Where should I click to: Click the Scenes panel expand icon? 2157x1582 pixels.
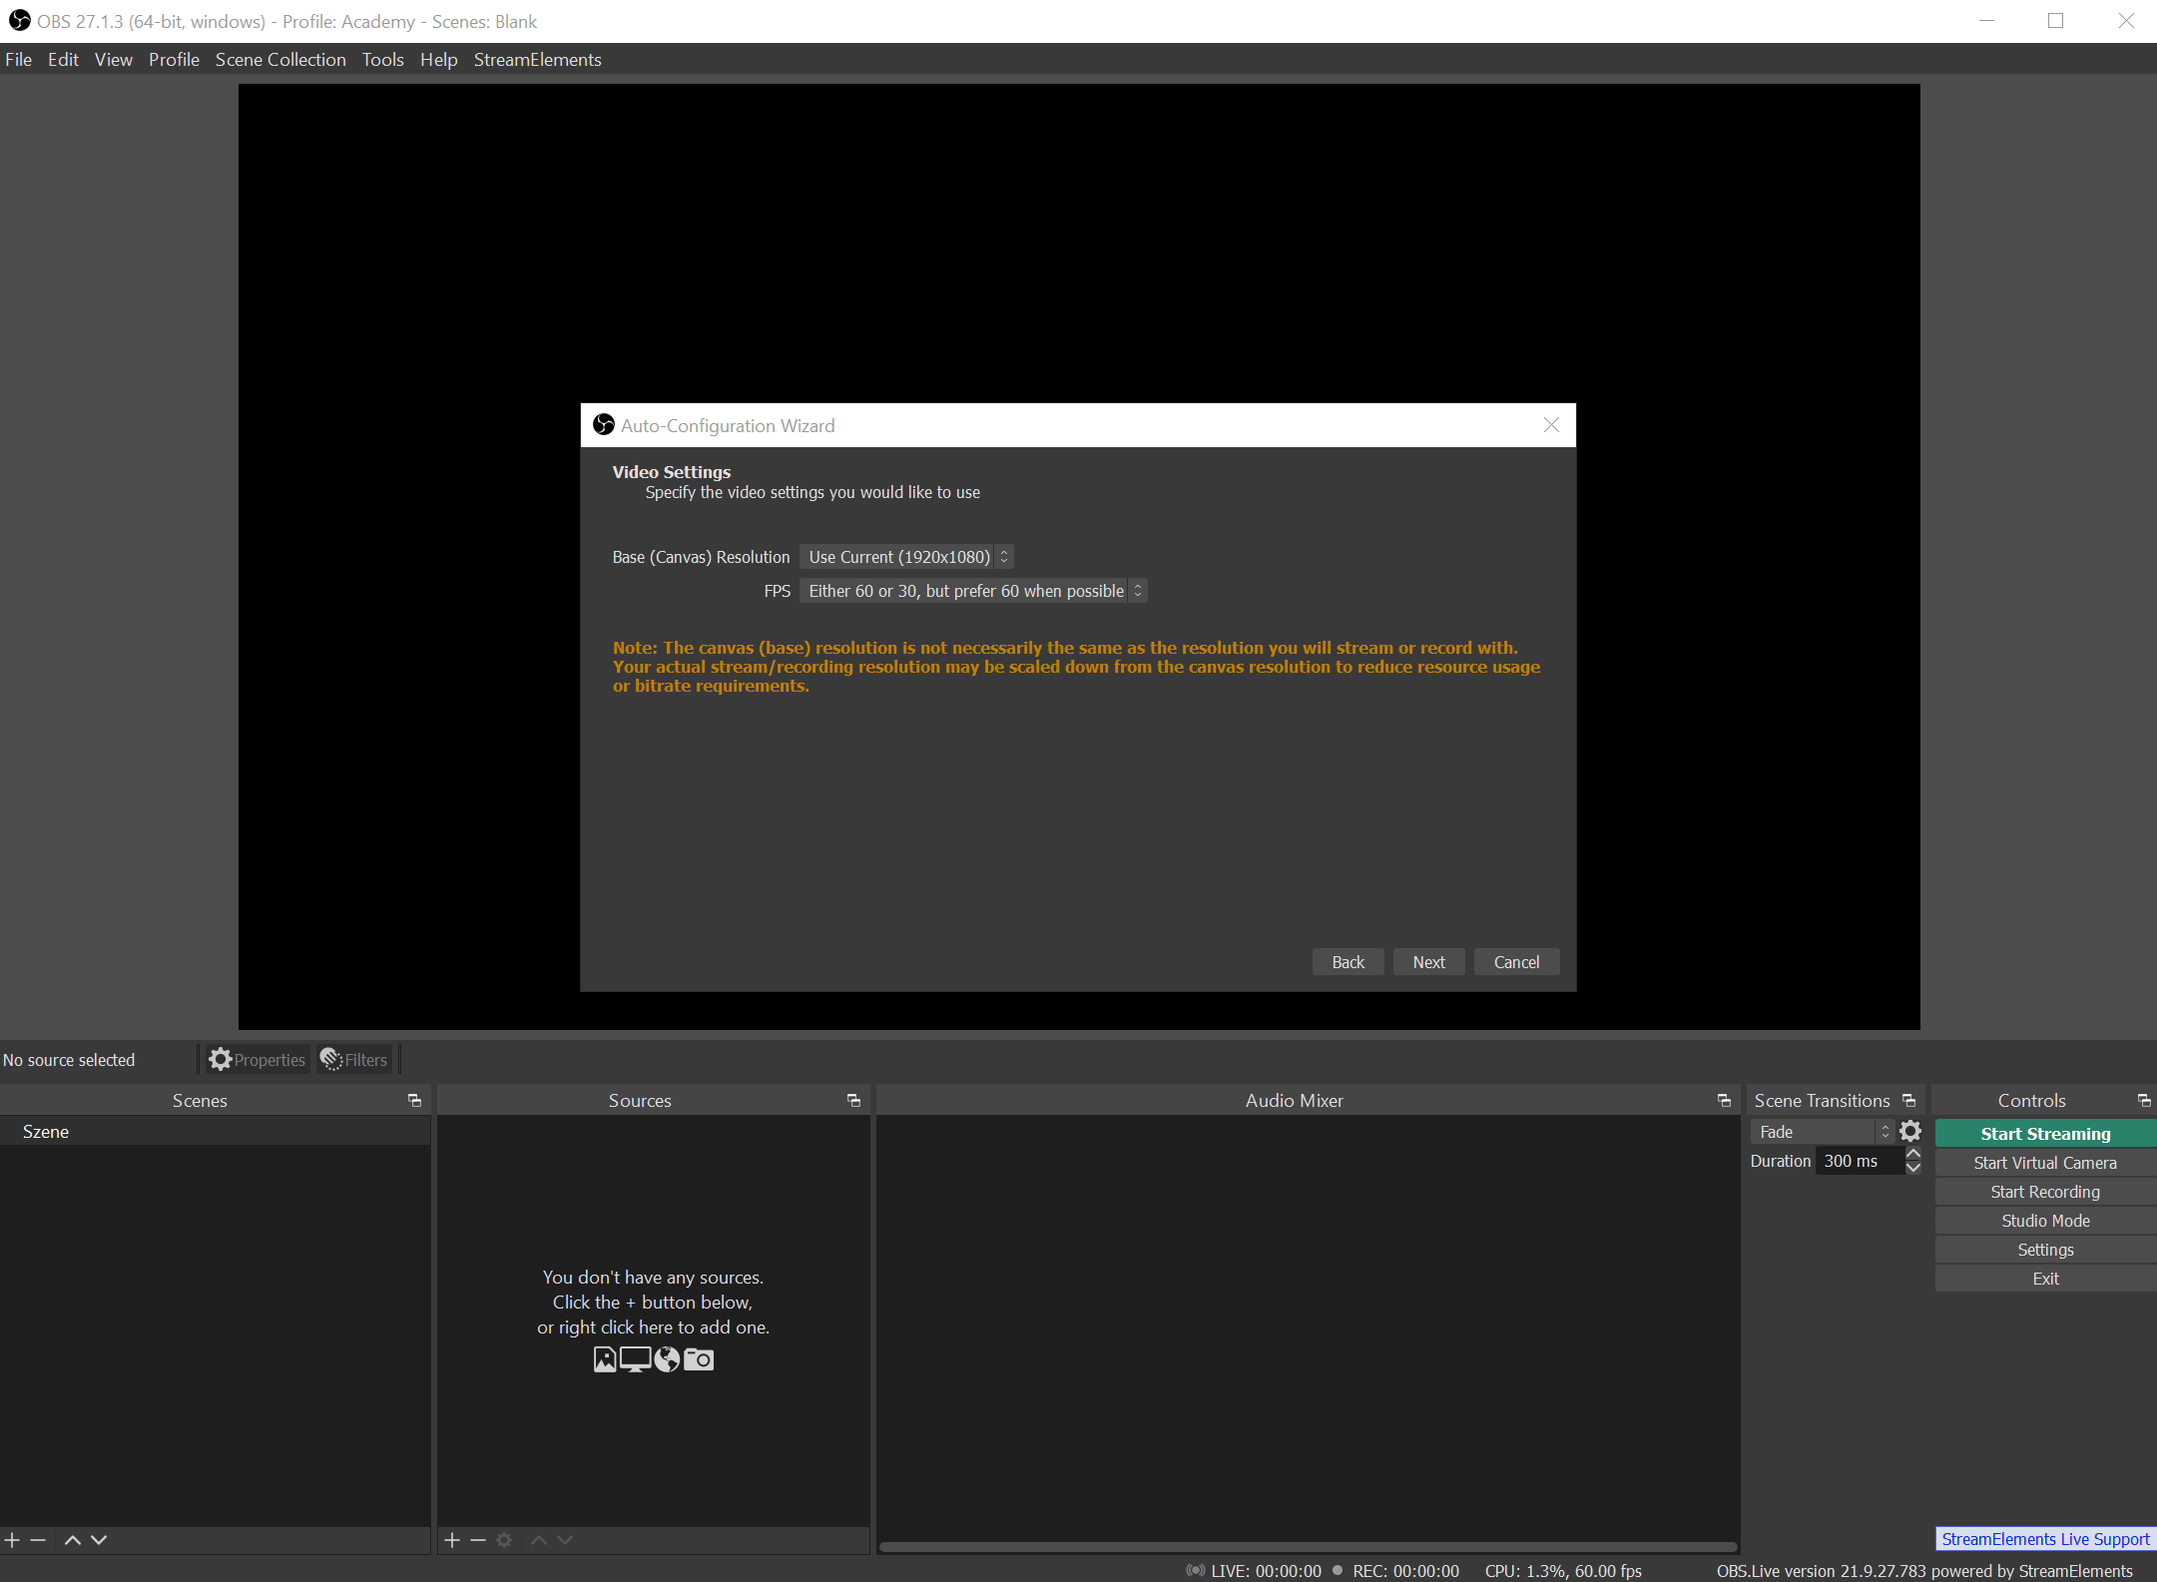pos(415,1100)
